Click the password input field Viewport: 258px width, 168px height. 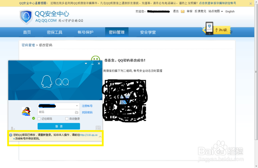coord(59,112)
